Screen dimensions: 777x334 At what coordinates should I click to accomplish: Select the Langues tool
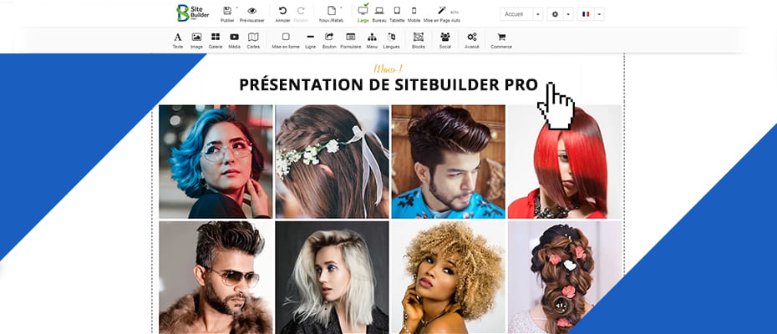click(392, 41)
